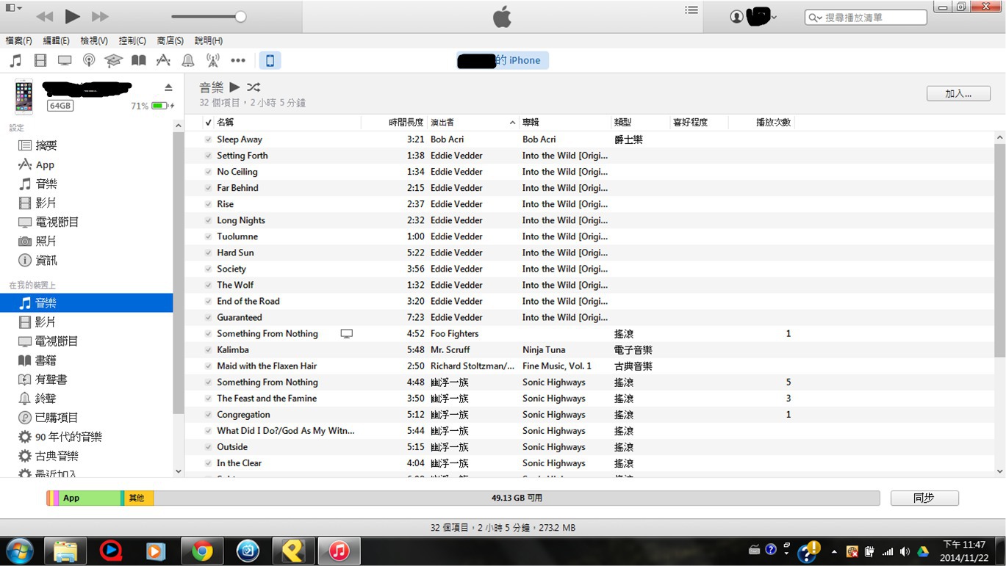Open the TV Shows library icon
This screenshot has height=566, width=1006.
point(65,60)
